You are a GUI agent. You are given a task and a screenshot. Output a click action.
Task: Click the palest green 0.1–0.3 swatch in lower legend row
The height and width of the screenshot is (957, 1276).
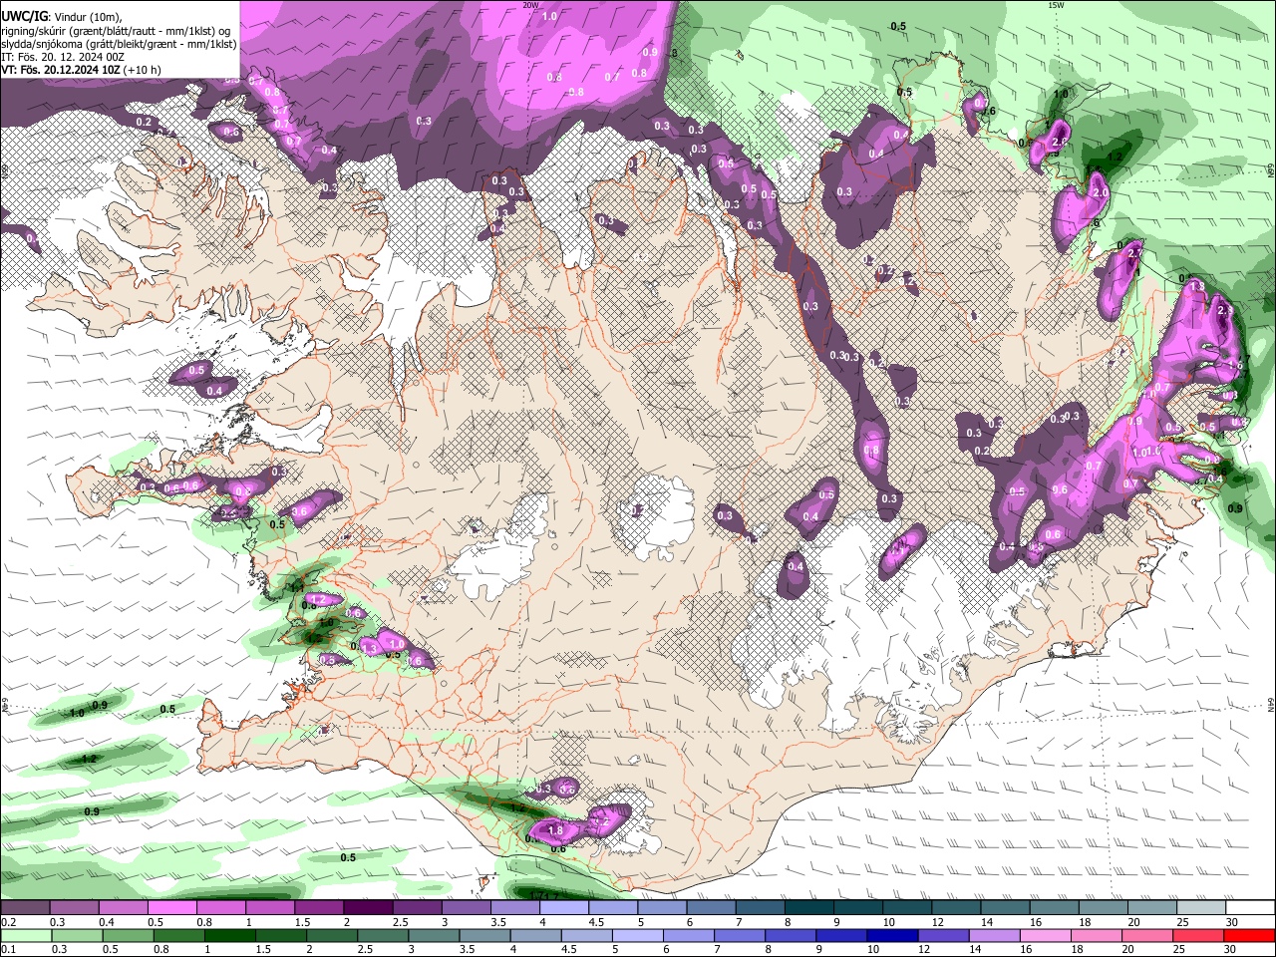(26, 936)
